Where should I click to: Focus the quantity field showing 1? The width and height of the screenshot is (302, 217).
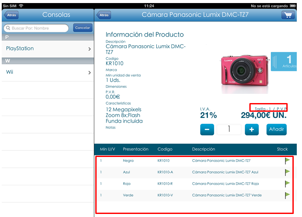[x=229, y=130]
